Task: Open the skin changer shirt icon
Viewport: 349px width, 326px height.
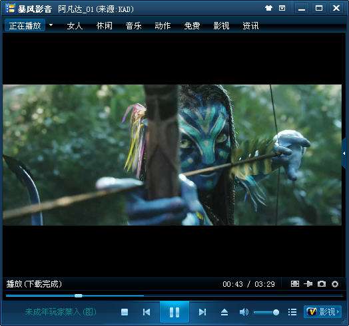Action: [268, 8]
